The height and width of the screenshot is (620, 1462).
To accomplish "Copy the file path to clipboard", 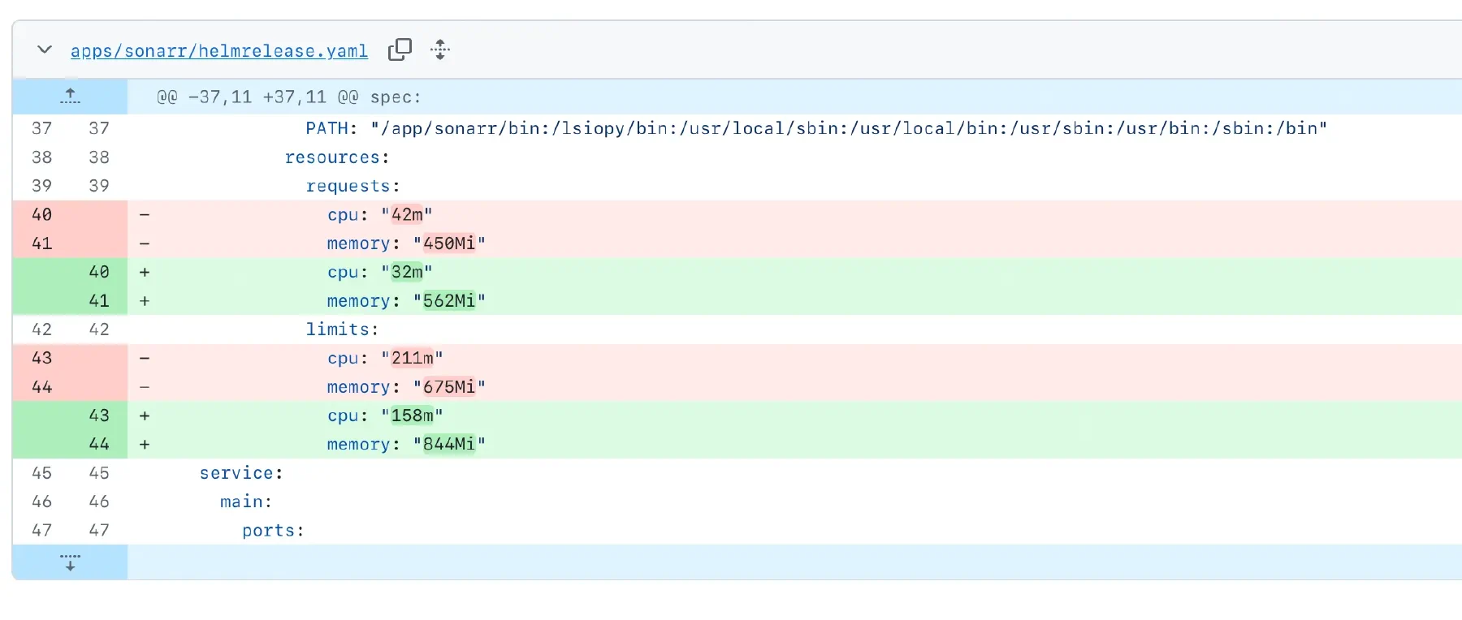I will pos(400,50).
